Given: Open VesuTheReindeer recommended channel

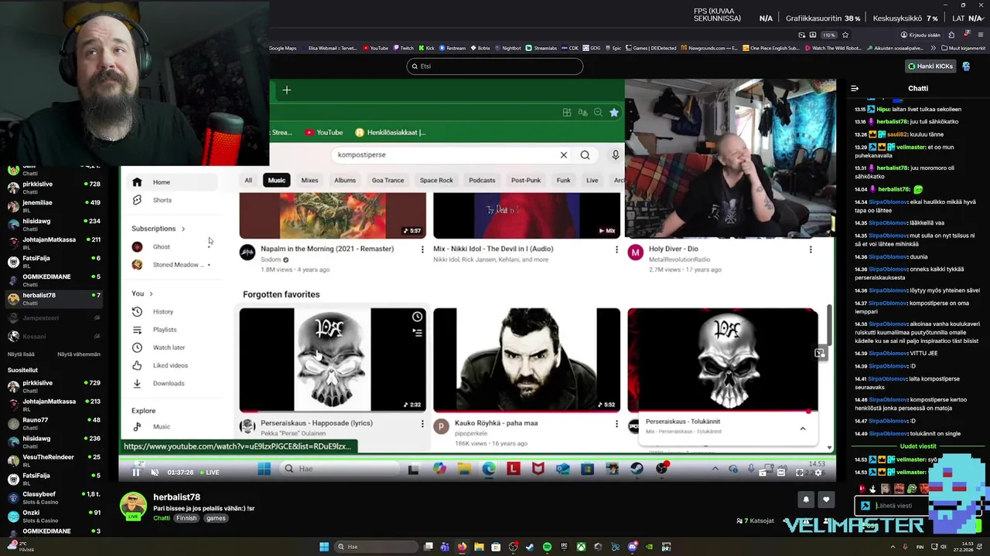Looking at the screenshot, I should pyautogui.click(x=53, y=461).
